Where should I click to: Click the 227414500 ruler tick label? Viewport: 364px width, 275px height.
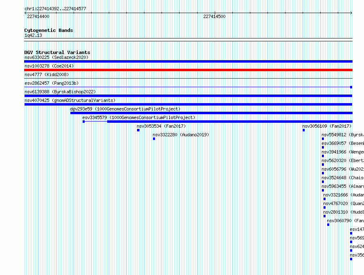[x=214, y=16]
